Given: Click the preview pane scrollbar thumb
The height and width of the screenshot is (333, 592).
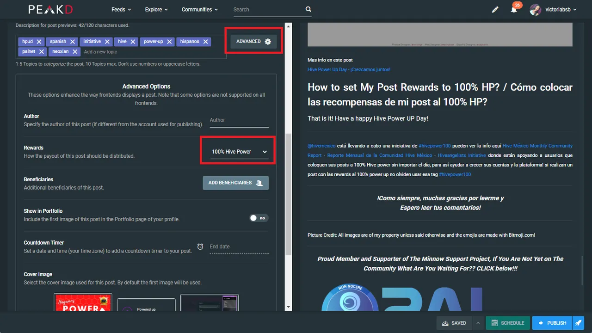Looking at the screenshot, I should pyautogui.click(x=583, y=270).
